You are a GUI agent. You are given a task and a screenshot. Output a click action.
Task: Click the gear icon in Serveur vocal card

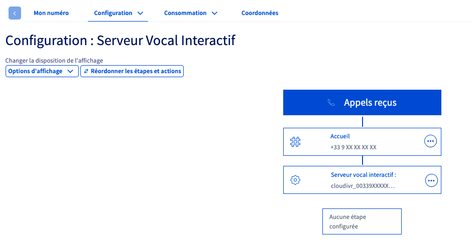[295, 180]
